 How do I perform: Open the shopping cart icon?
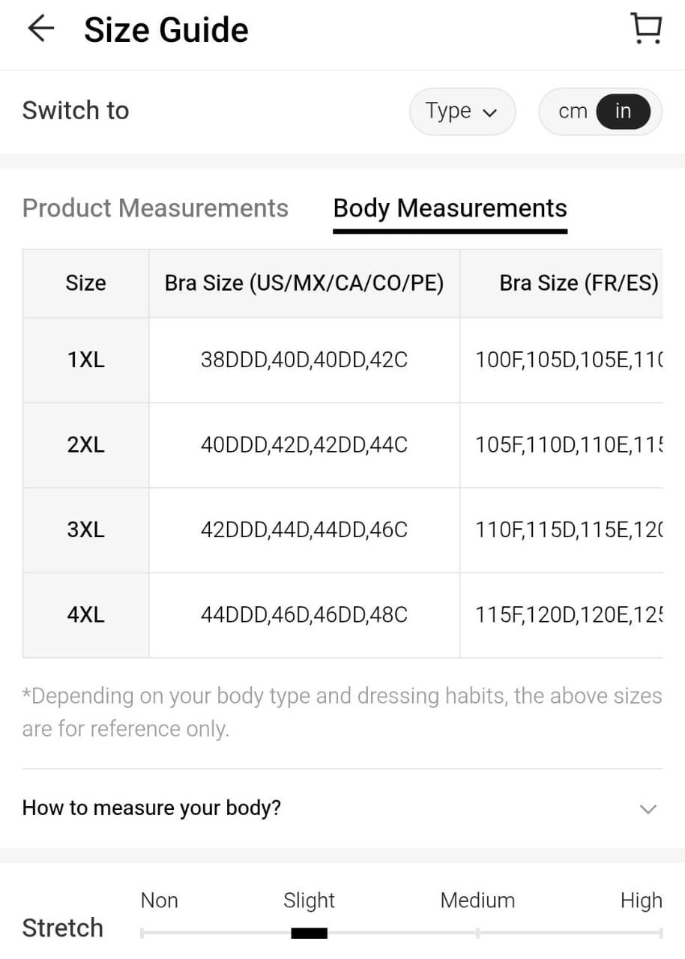[x=645, y=29]
